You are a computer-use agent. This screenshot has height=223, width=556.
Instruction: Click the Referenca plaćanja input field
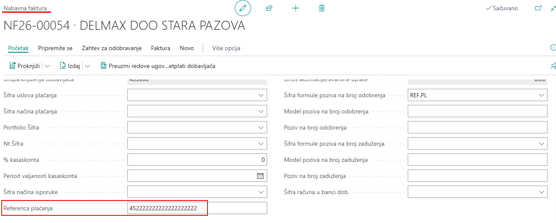point(197,208)
